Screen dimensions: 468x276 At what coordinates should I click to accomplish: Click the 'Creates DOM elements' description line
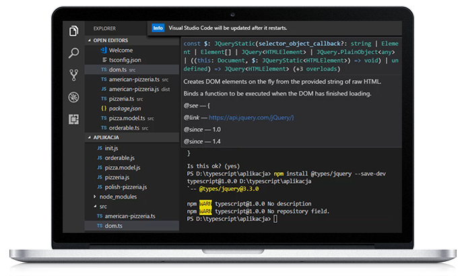pos(282,81)
